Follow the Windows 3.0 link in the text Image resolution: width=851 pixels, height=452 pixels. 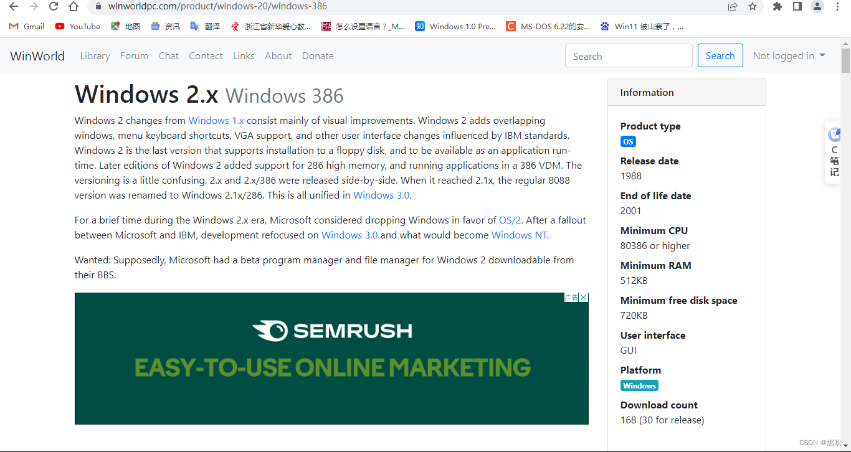pos(381,195)
